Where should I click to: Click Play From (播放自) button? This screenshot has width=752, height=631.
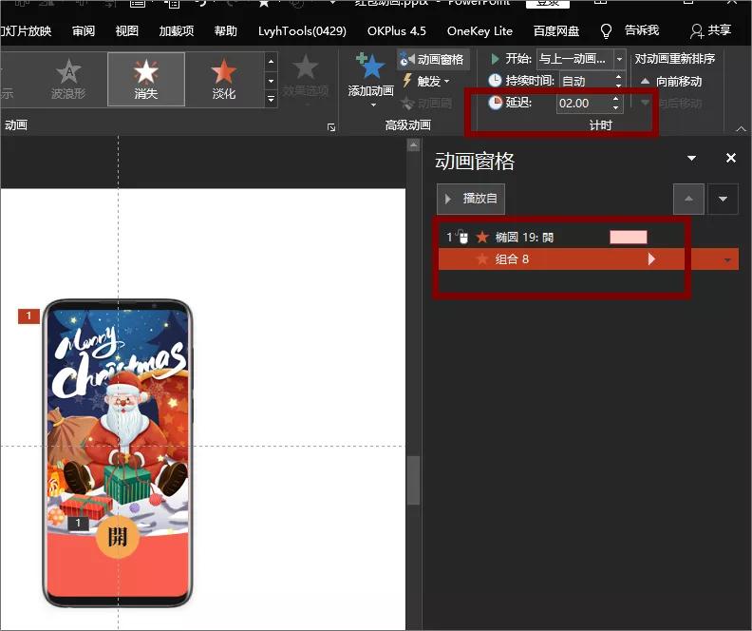(x=471, y=199)
